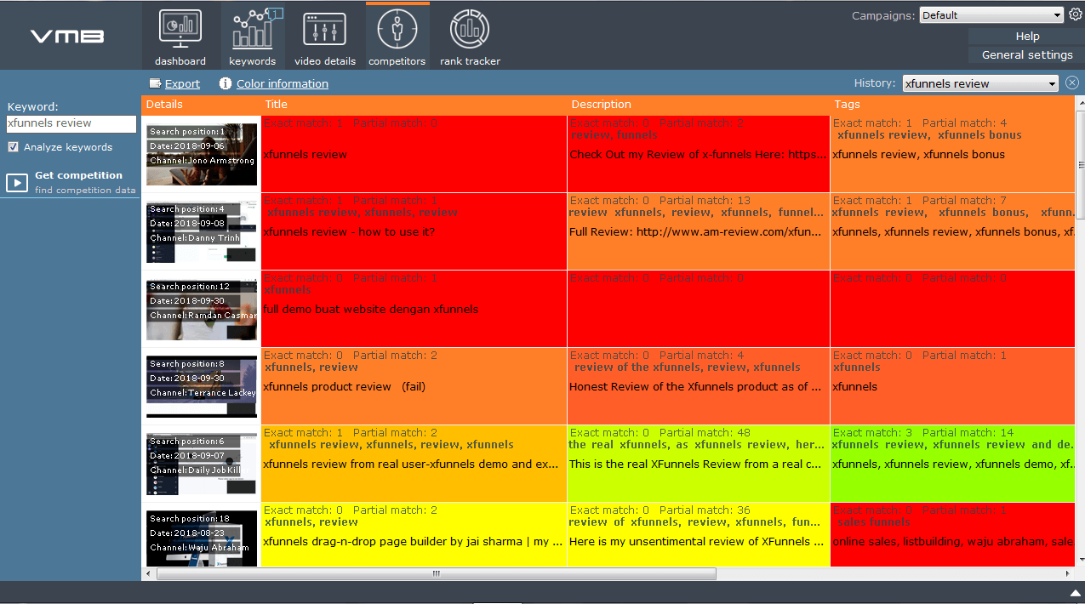Image resolution: width=1085 pixels, height=604 pixels.
Task: Click title 'xfunnels review - how to use it?'
Action: tap(349, 232)
